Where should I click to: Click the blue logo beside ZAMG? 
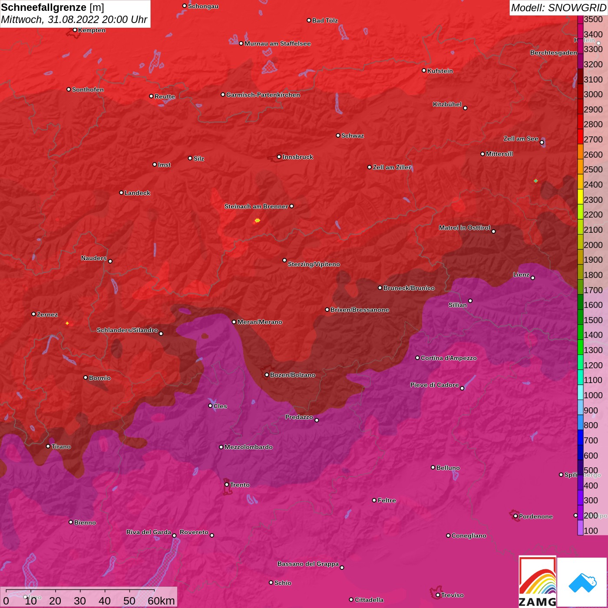(582, 582)
